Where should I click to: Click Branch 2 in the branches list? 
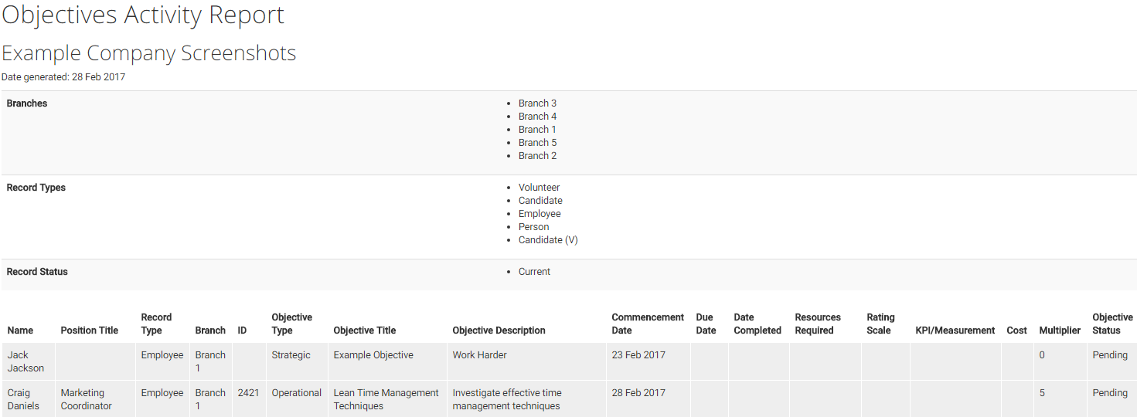click(537, 156)
